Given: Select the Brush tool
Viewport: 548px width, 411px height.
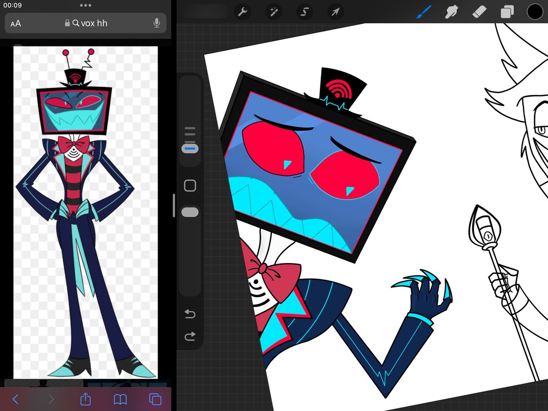Looking at the screenshot, I should (x=423, y=12).
